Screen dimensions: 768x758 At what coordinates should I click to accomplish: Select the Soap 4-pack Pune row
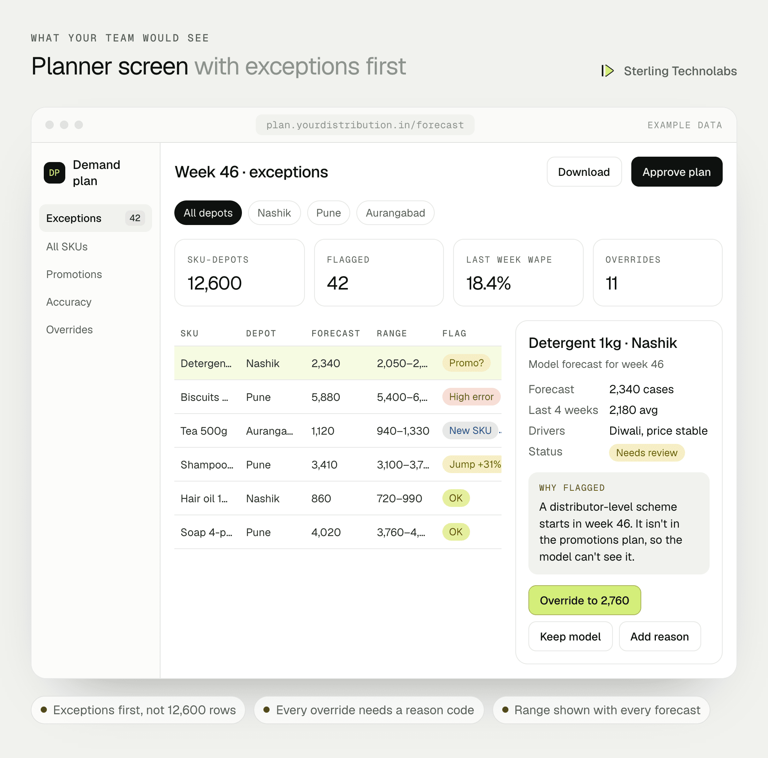338,532
